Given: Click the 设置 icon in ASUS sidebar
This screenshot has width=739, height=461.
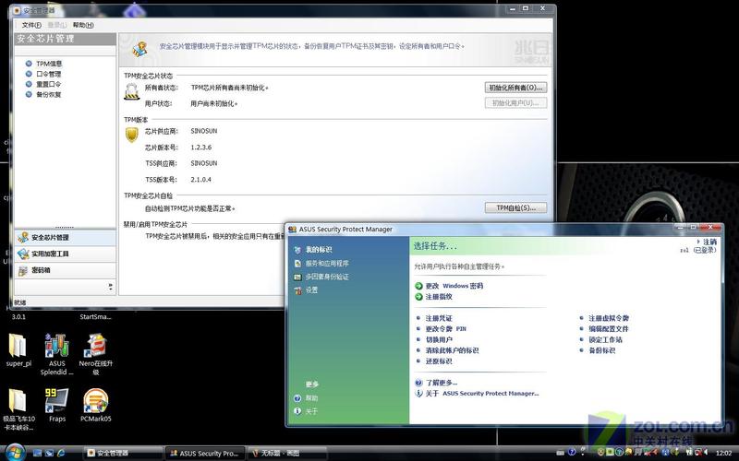Looking at the screenshot, I should pos(297,290).
